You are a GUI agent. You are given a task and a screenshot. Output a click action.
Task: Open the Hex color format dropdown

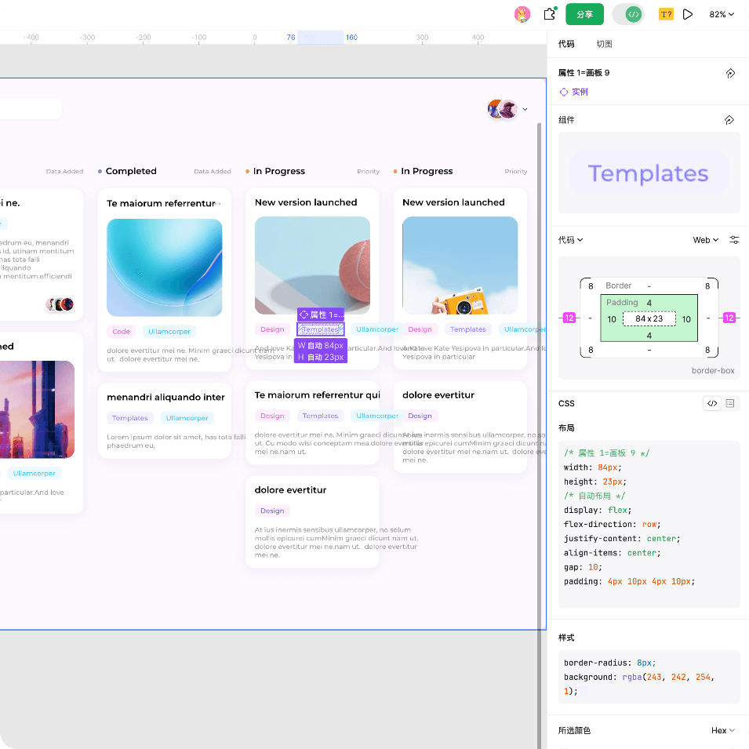722,730
